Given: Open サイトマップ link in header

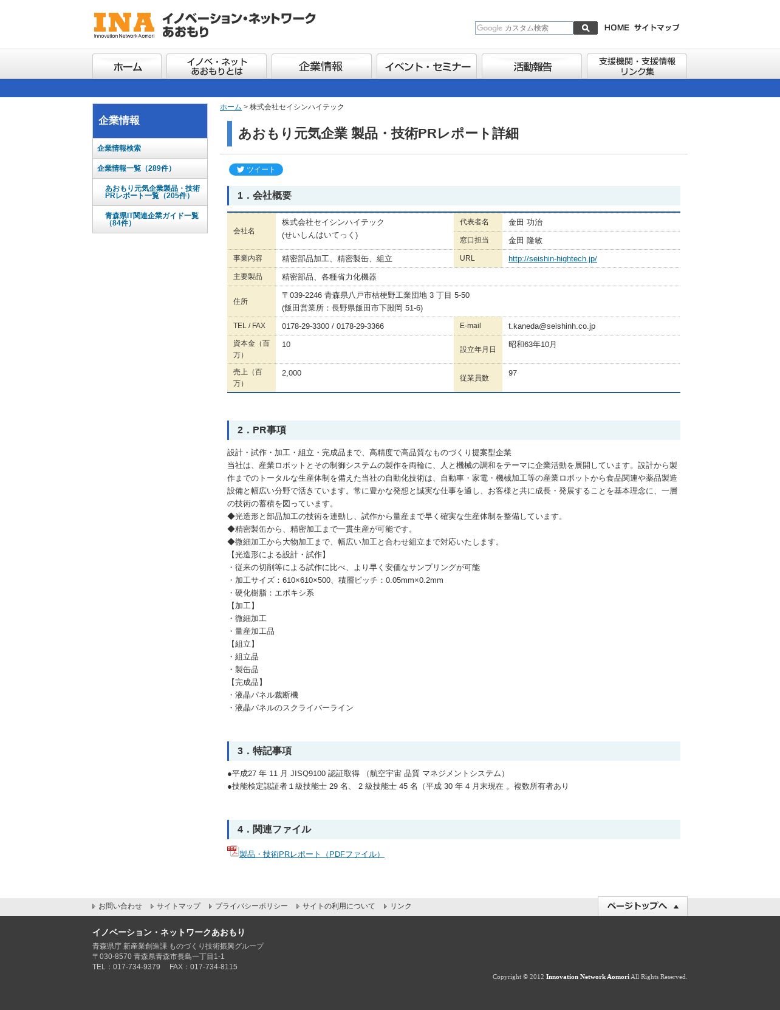Looking at the screenshot, I should point(657,28).
